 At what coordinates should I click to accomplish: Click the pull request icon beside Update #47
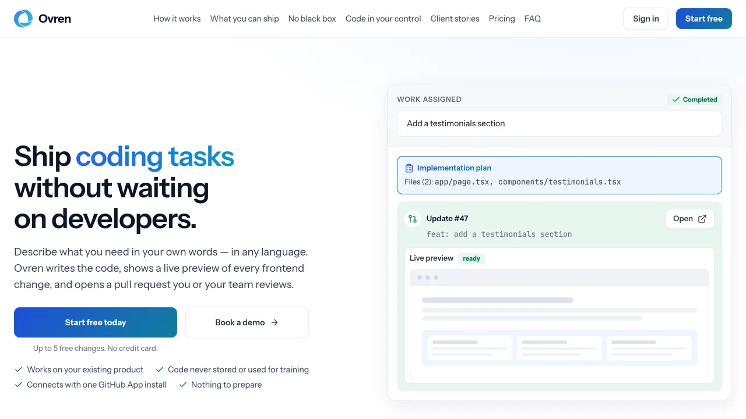point(413,219)
